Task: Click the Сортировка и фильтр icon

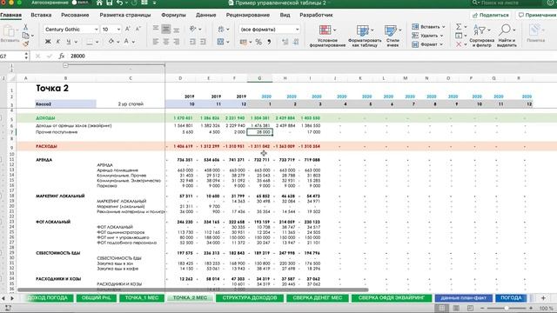Action: coord(480,30)
